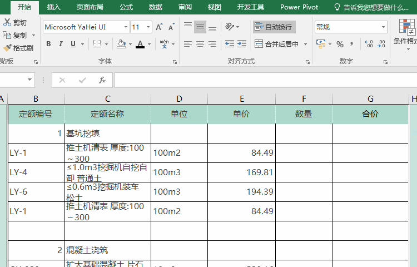
Task: Open 审阅 (Review) tab
Action: click(x=185, y=7)
